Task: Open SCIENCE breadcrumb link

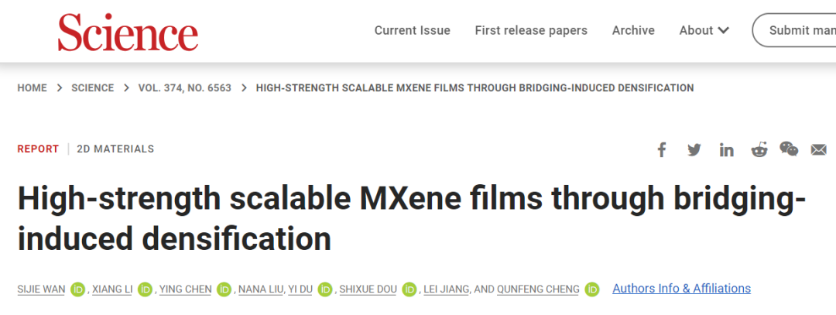Action: point(93,88)
